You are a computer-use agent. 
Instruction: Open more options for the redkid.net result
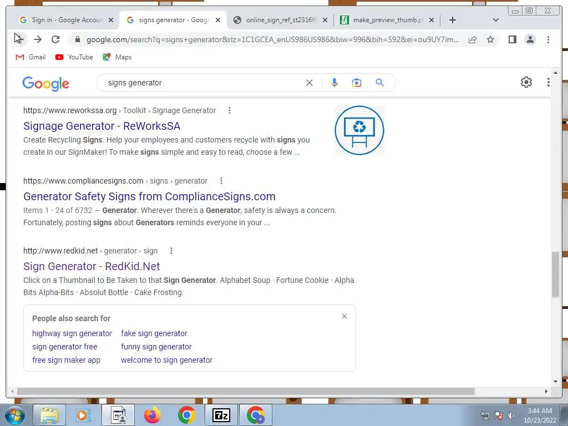[x=171, y=251]
